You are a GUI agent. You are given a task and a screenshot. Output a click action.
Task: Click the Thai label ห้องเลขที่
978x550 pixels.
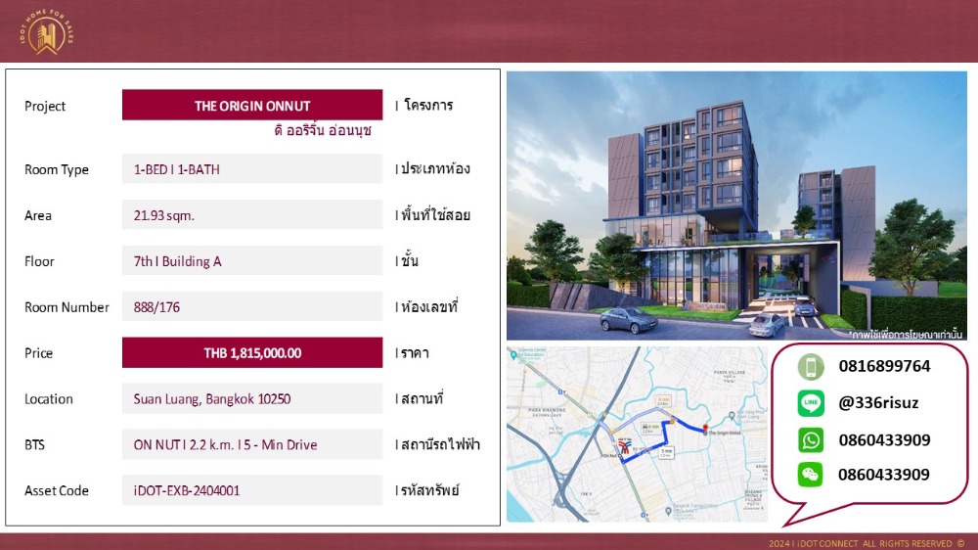(x=429, y=306)
